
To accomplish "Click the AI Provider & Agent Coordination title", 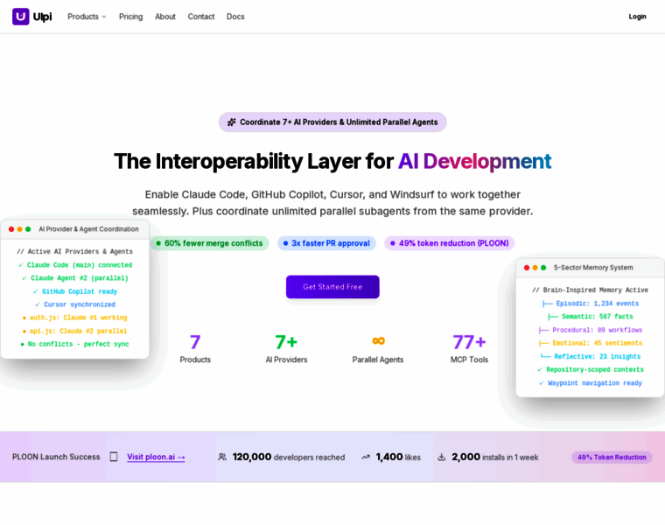I will tap(88, 229).
